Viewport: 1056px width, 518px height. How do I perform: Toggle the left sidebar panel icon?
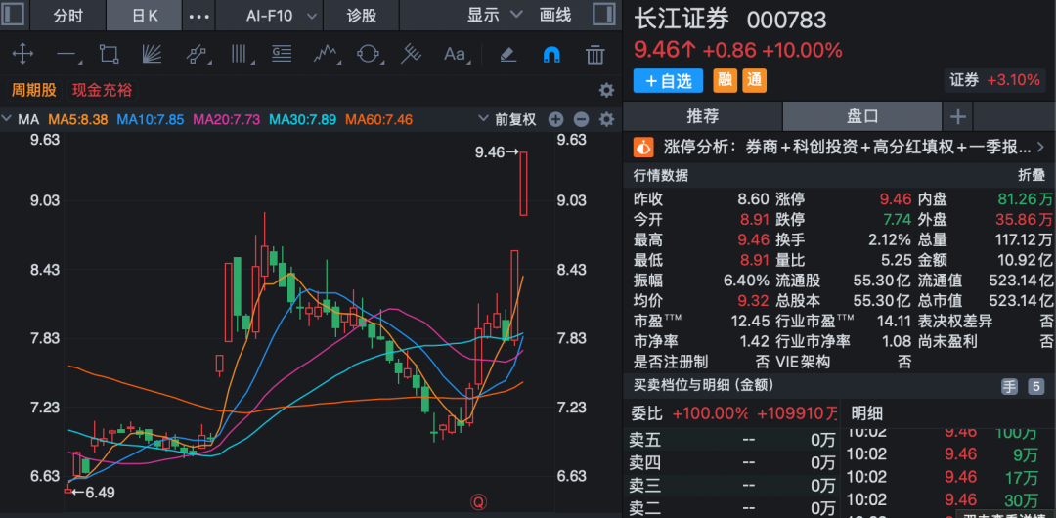(14, 15)
